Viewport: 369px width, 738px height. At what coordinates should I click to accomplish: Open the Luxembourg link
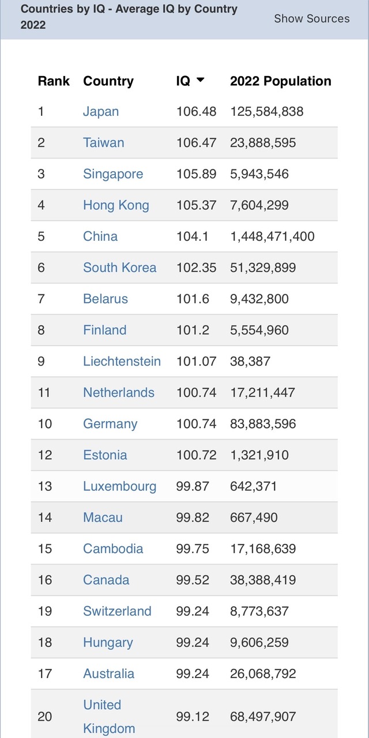tap(119, 486)
